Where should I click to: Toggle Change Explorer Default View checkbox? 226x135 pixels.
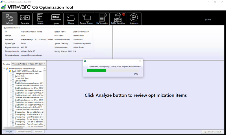tap(13, 74)
